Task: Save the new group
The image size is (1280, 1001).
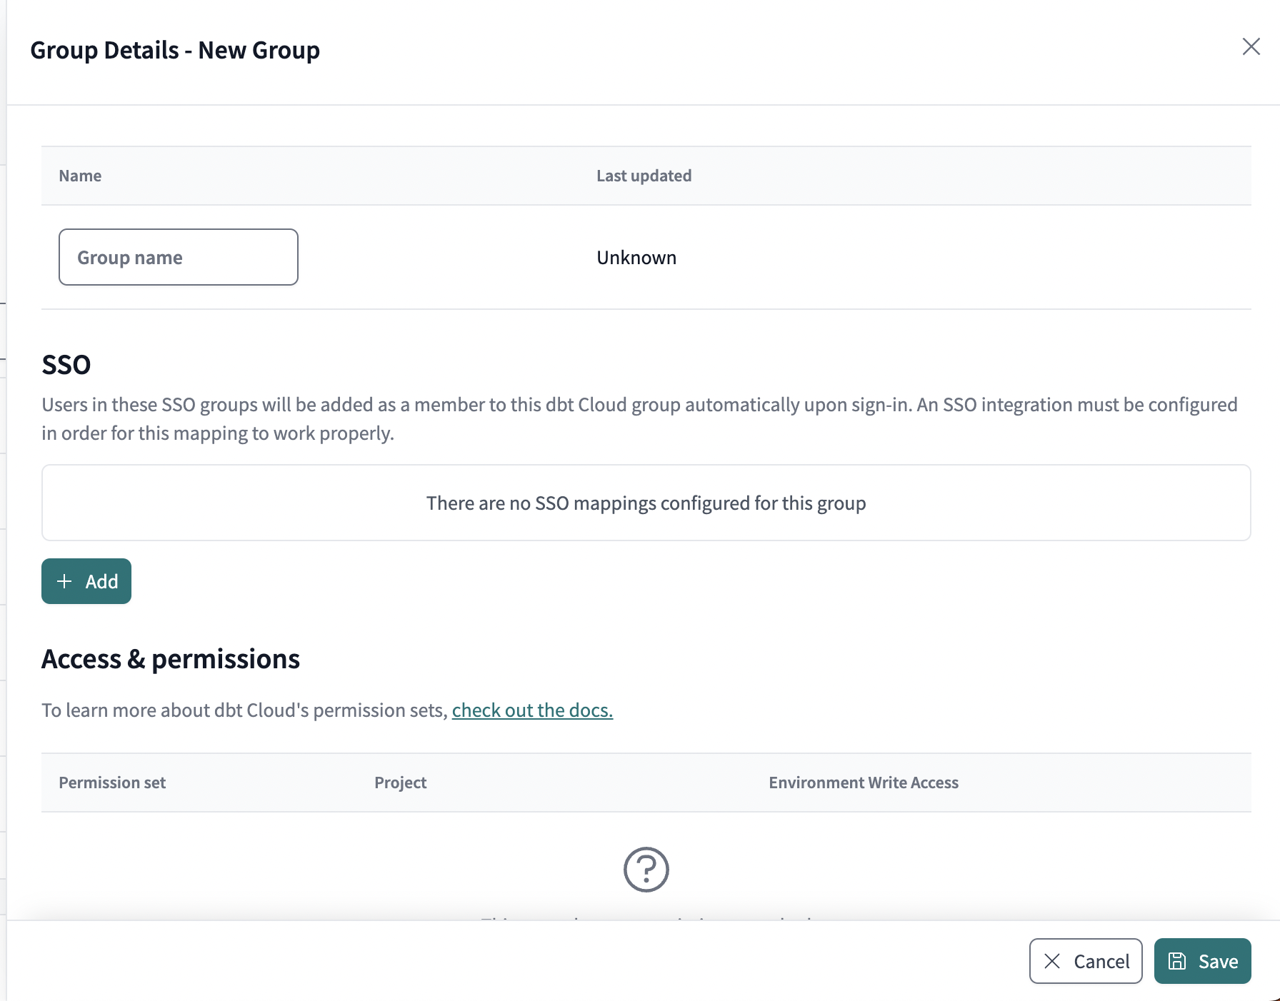Action: [x=1202, y=961]
